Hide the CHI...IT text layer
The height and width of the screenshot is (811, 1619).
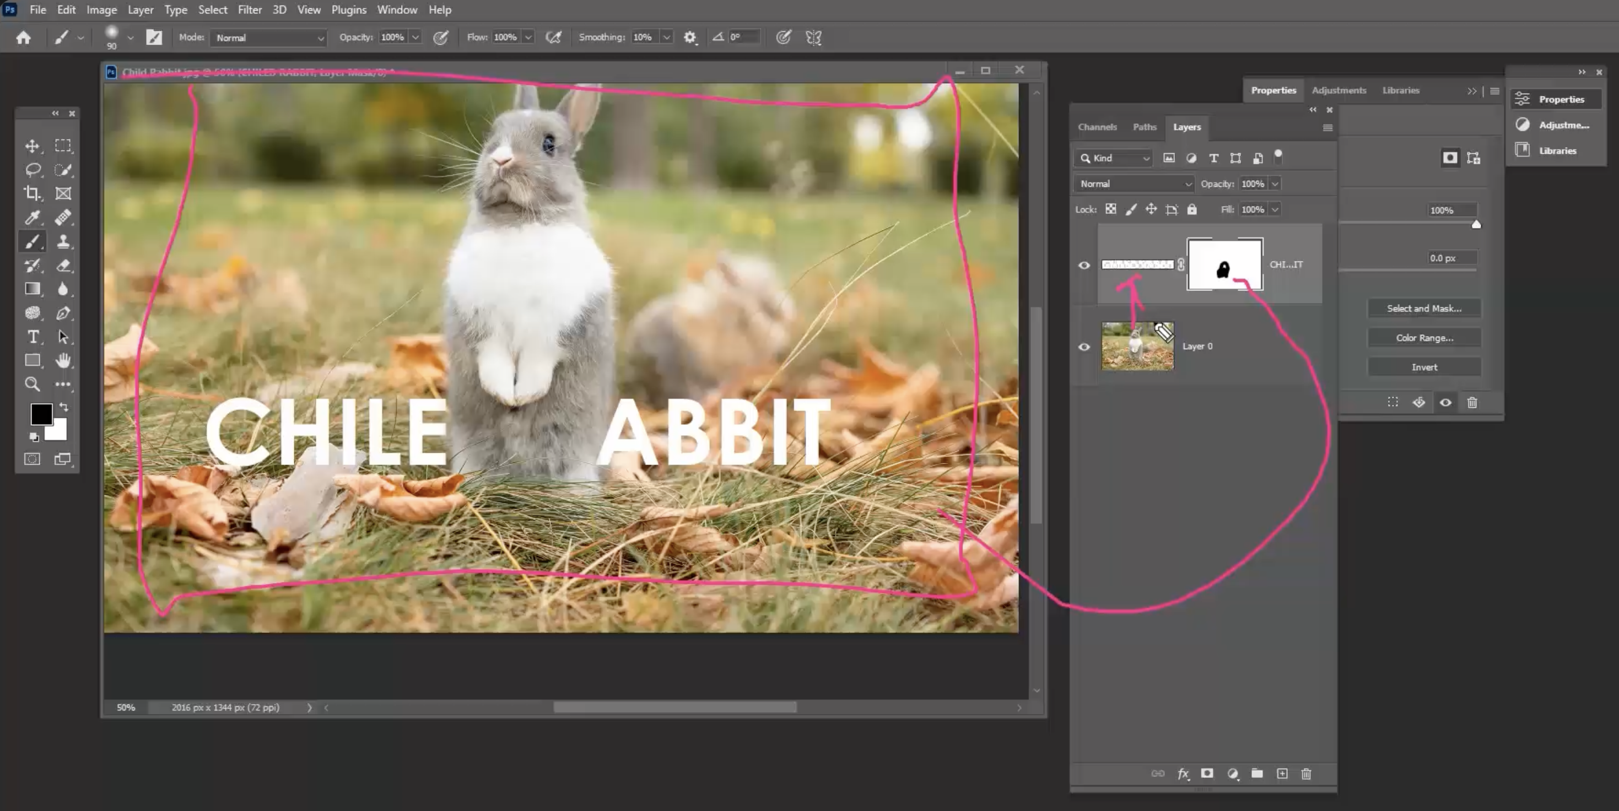tap(1084, 265)
